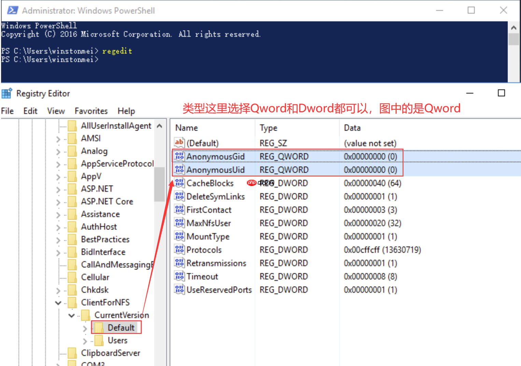Sort values by the Name column header
This screenshot has height=366, width=521.
coord(186,128)
